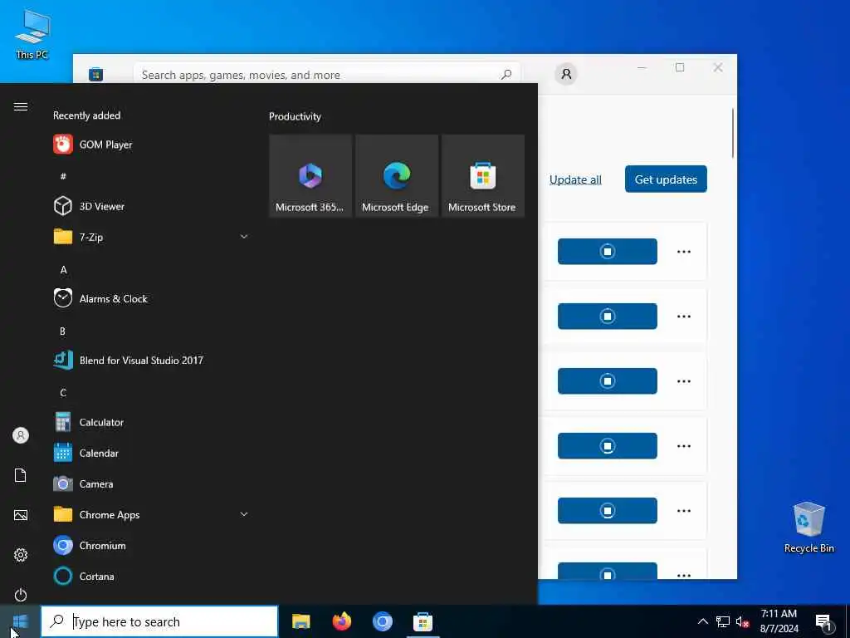This screenshot has width=850, height=638.
Task: Open more options for fourth update row
Action: tap(684, 446)
